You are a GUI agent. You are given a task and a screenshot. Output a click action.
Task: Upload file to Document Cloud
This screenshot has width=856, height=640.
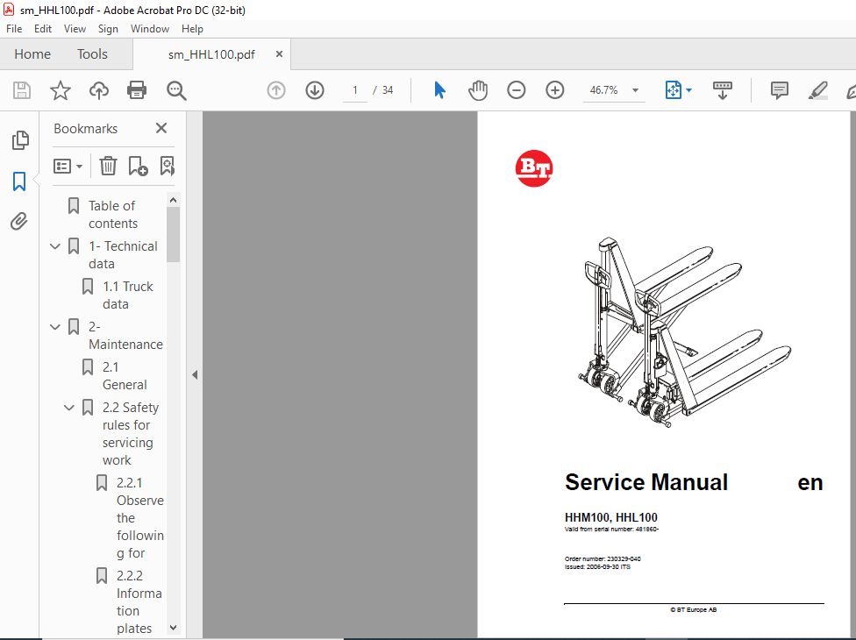pyautogui.click(x=99, y=90)
